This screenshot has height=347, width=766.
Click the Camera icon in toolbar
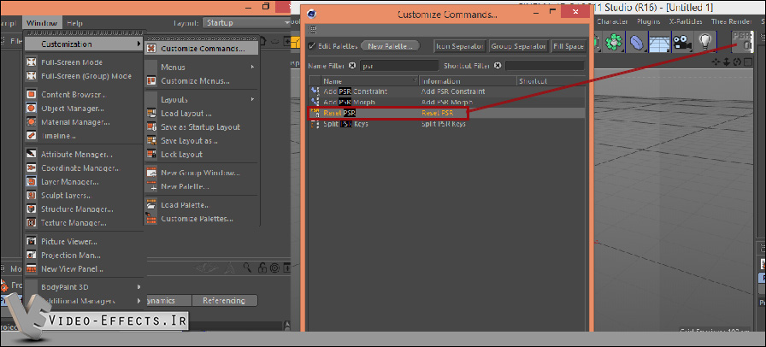point(683,42)
